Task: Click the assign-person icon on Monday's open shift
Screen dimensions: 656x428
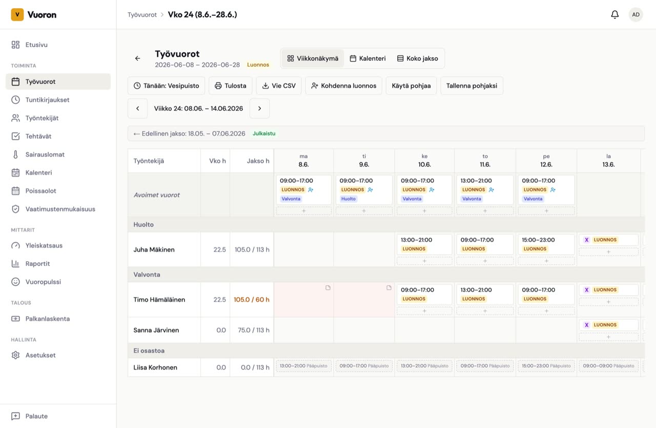Action: point(311,189)
